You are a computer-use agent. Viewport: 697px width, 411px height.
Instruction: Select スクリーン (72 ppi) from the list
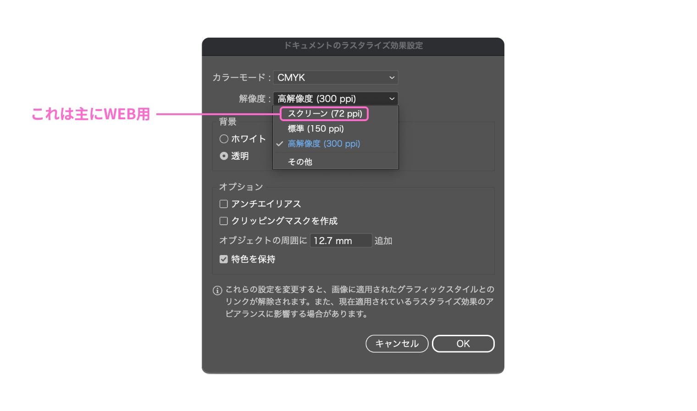pyautogui.click(x=325, y=114)
